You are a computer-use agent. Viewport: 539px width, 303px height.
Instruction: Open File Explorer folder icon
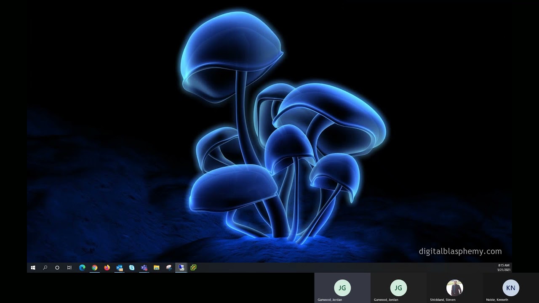click(x=157, y=268)
